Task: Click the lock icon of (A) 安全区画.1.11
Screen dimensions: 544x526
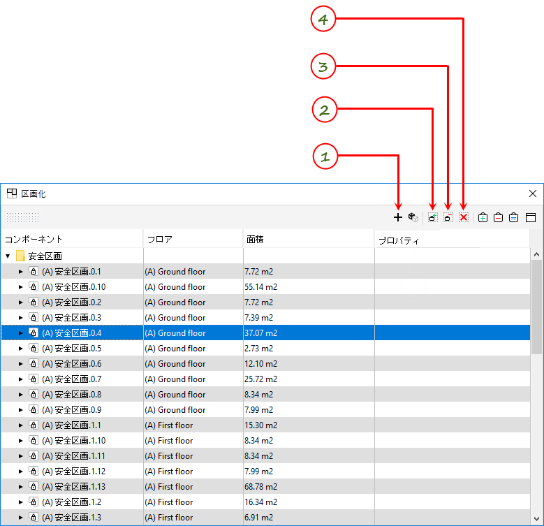Action: (34, 456)
